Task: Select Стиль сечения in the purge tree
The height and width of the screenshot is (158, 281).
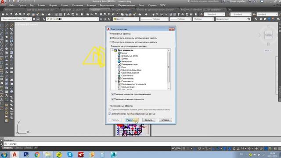Action: [128, 87]
